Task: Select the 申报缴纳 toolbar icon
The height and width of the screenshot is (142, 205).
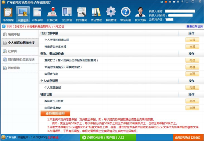Action: [x=23, y=14]
